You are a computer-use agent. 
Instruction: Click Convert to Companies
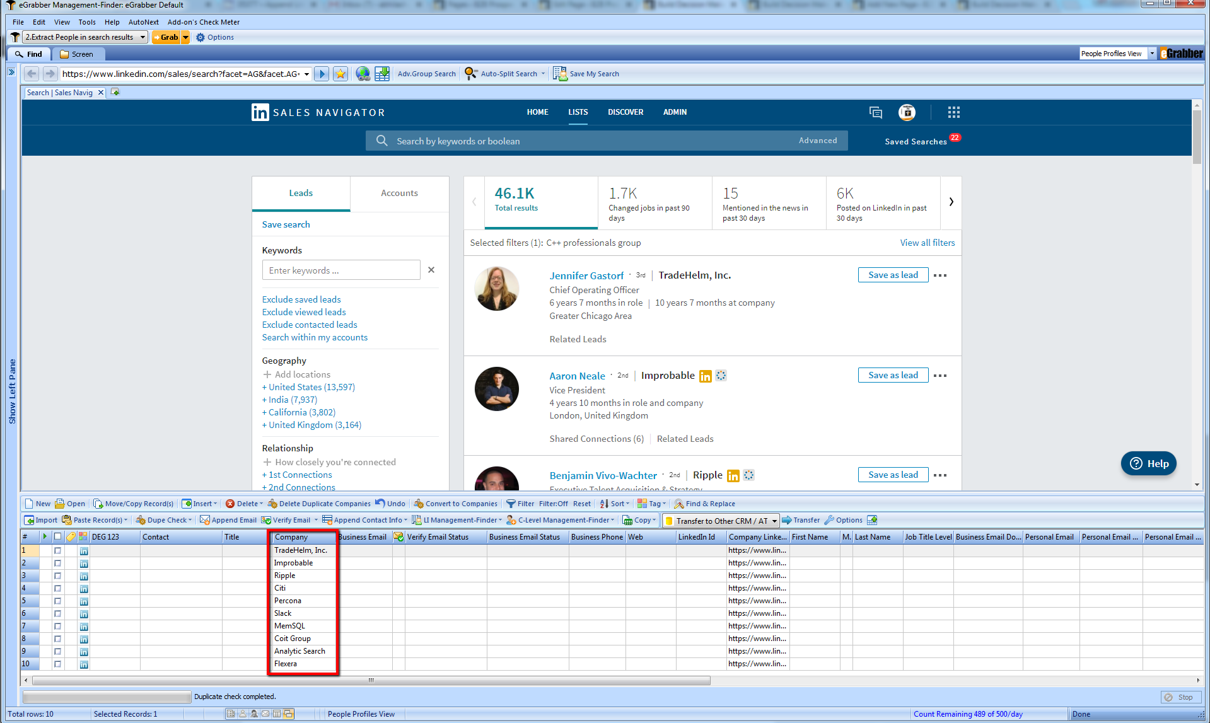pyautogui.click(x=455, y=504)
